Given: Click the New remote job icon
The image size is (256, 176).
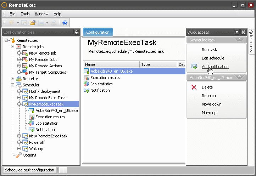Looking at the screenshot, I should pyautogui.click(x=25, y=53).
